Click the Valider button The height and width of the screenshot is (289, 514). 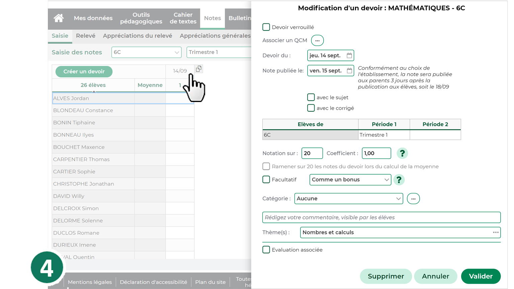point(481,276)
